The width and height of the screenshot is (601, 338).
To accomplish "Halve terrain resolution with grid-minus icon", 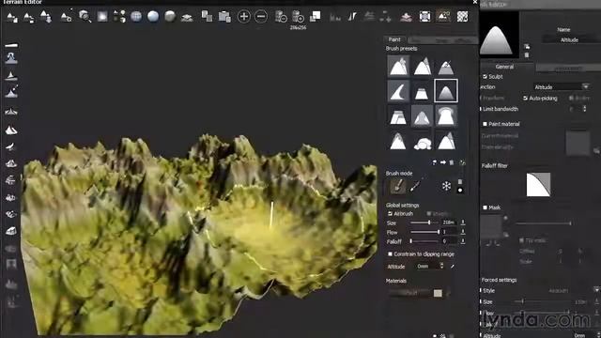I will [281, 17].
